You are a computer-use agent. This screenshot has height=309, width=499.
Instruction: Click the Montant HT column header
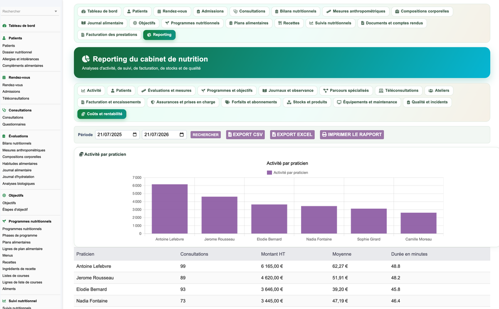(273, 254)
